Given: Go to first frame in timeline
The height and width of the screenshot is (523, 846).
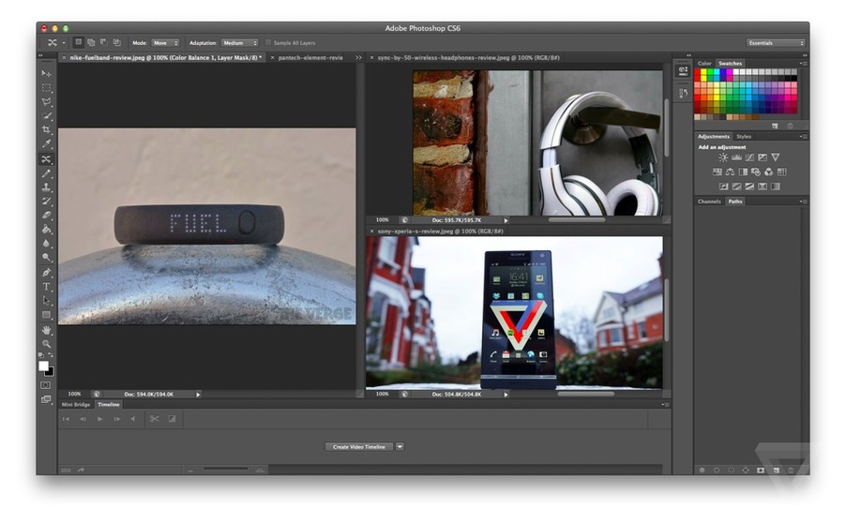Looking at the screenshot, I should coord(66,419).
